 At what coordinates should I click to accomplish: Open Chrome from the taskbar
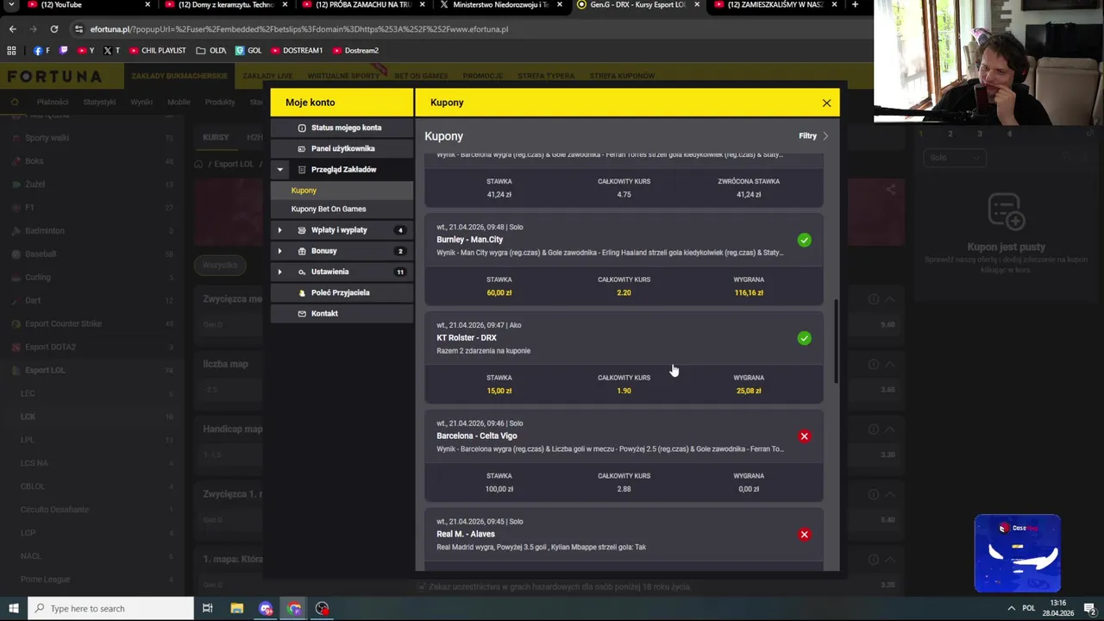294,608
